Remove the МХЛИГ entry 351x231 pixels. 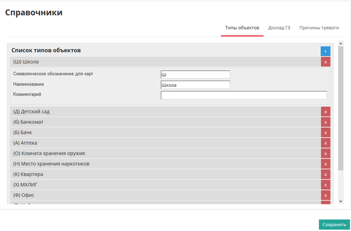tap(325, 185)
